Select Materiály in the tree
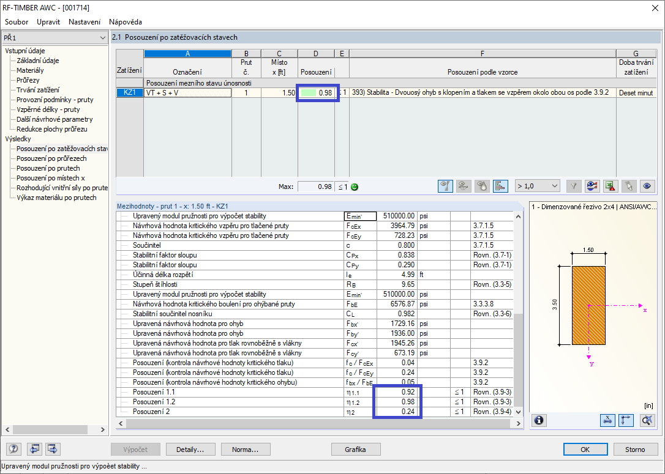This screenshot has width=665, height=474. point(30,70)
